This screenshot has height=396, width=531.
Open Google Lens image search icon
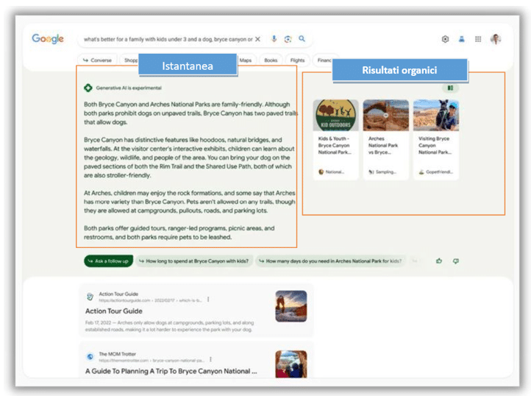(x=288, y=39)
